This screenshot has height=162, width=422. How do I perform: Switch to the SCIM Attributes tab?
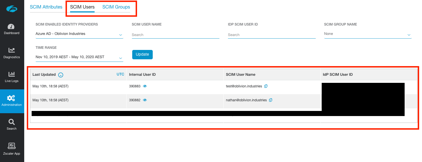pos(46,7)
